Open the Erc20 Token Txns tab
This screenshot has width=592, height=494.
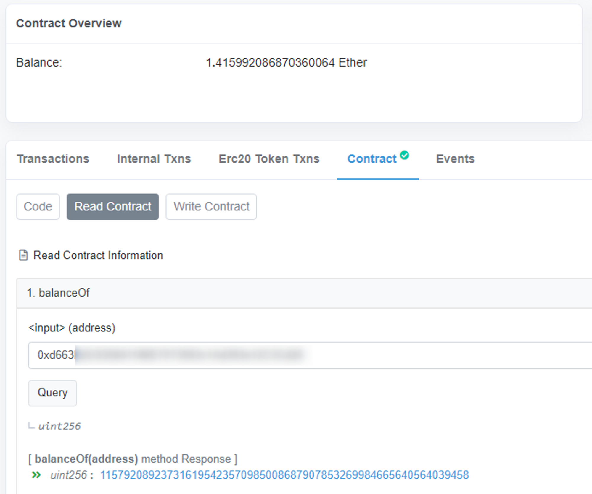pos(269,159)
